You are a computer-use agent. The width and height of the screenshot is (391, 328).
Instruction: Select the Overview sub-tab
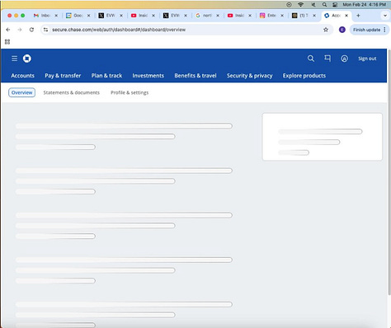point(21,92)
